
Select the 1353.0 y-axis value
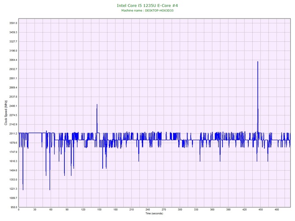[13, 180]
